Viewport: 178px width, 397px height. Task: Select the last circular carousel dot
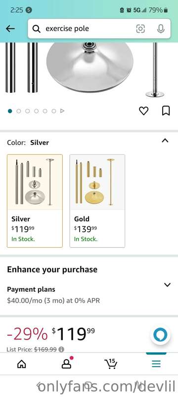[x=54, y=111]
